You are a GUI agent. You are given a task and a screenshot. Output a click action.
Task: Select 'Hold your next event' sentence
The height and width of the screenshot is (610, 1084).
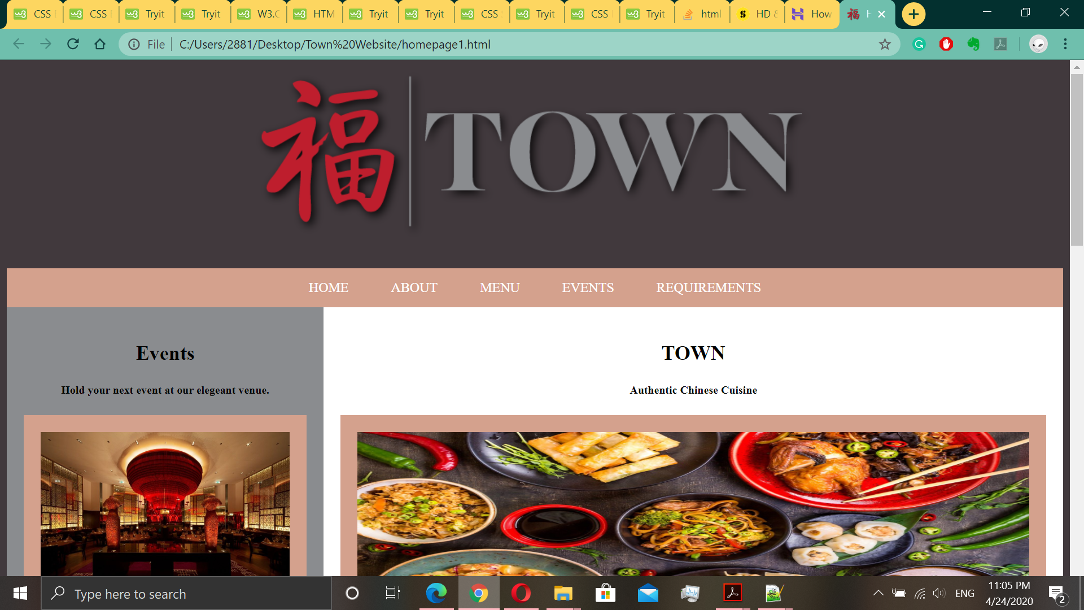click(165, 390)
